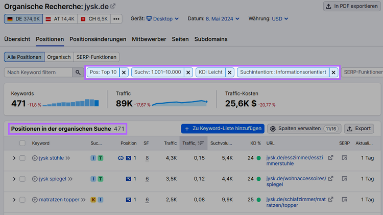Open the Datum 8. Mai 2024 dropdown
This screenshot has height=215, width=383.
click(222, 19)
